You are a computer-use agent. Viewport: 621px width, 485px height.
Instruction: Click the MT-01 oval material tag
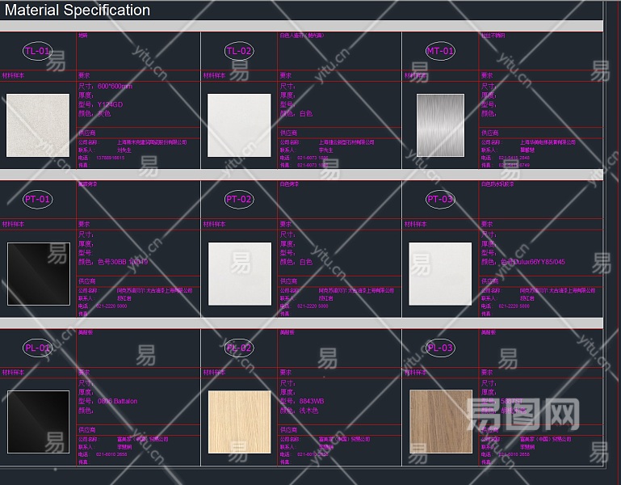440,51
